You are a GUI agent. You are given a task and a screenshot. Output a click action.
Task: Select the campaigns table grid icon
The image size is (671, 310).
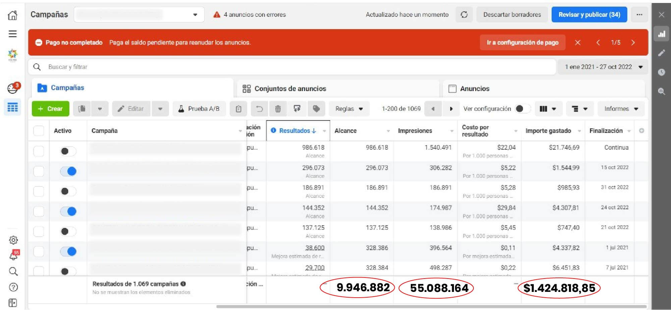click(x=13, y=107)
